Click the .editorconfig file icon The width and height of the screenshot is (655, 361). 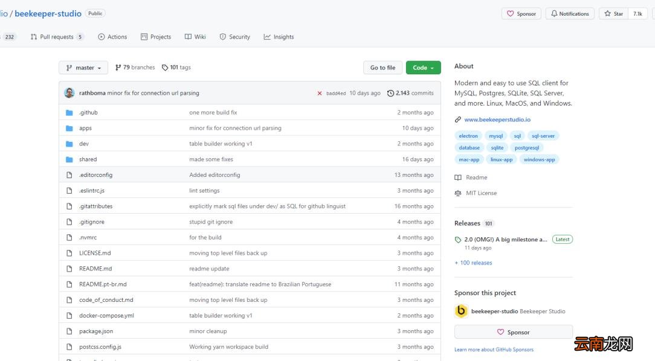pyautogui.click(x=69, y=175)
